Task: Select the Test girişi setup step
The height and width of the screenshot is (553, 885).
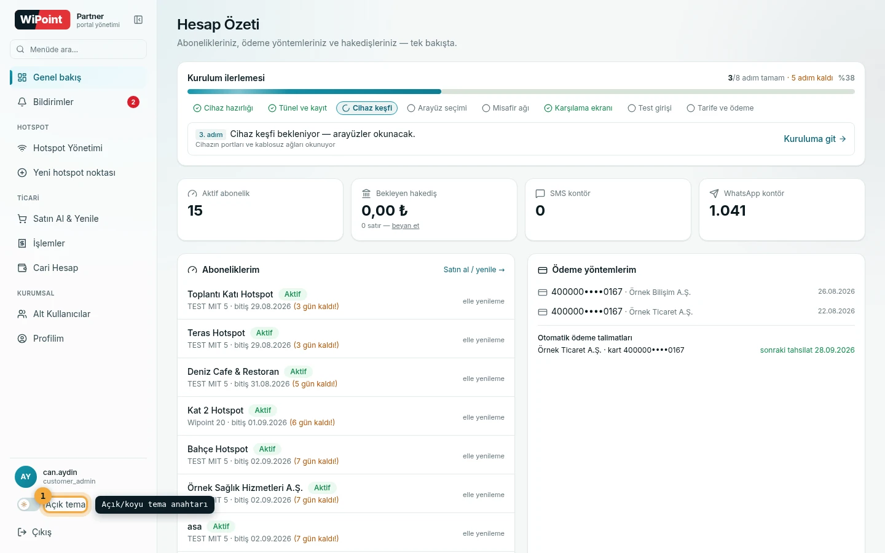Action: point(650,108)
